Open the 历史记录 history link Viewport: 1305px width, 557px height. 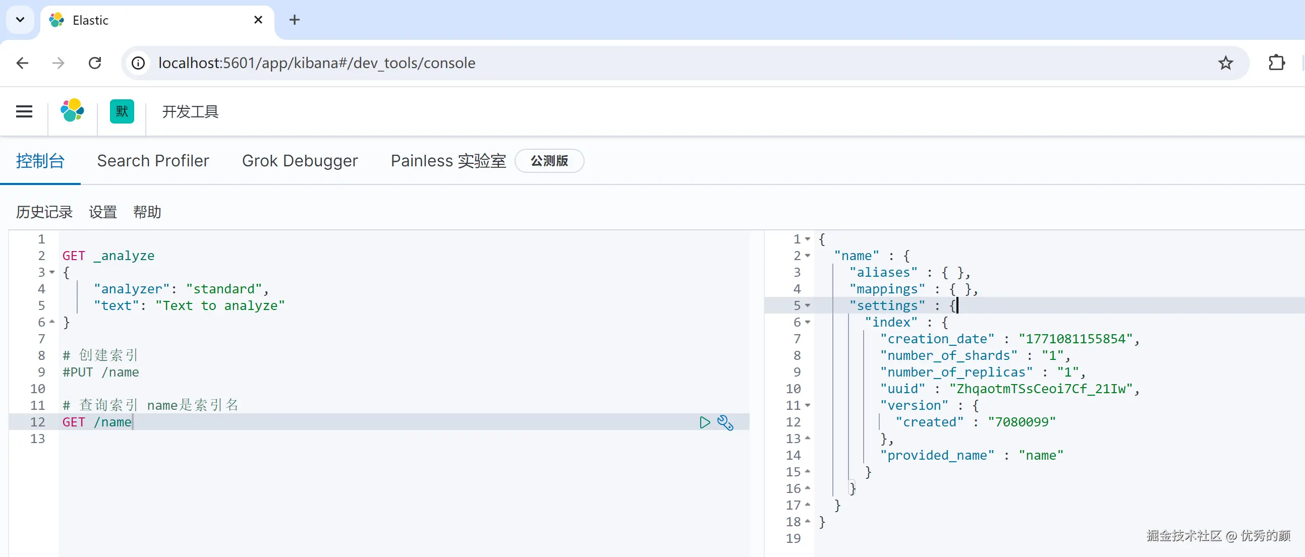pyautogui.click(x=44, y=212)
